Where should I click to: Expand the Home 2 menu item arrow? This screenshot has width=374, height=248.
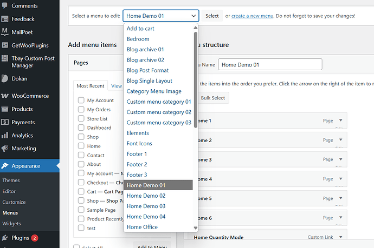[x=340, y=140]
